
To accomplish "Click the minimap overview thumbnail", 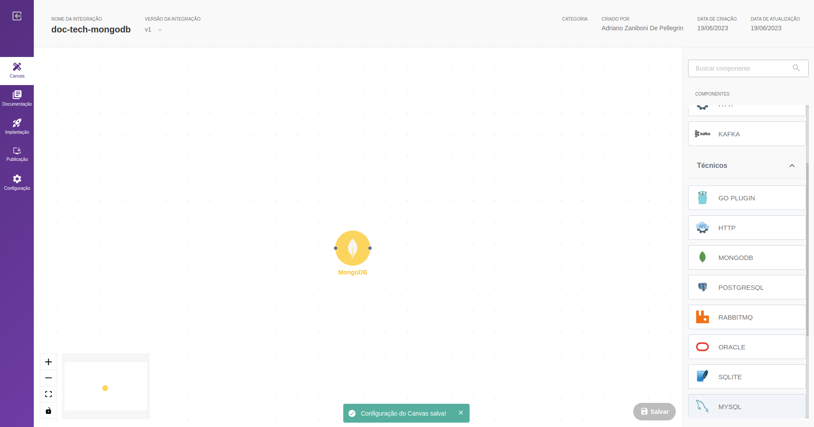I will click(x=106, y=386).
